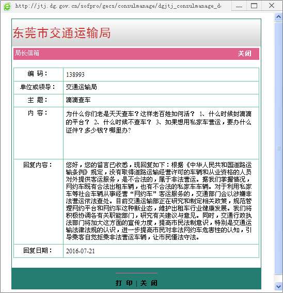Click the code number 138993
Viewport: 283px width, 293px height.
pyautogui.click(x=75, y=75)
